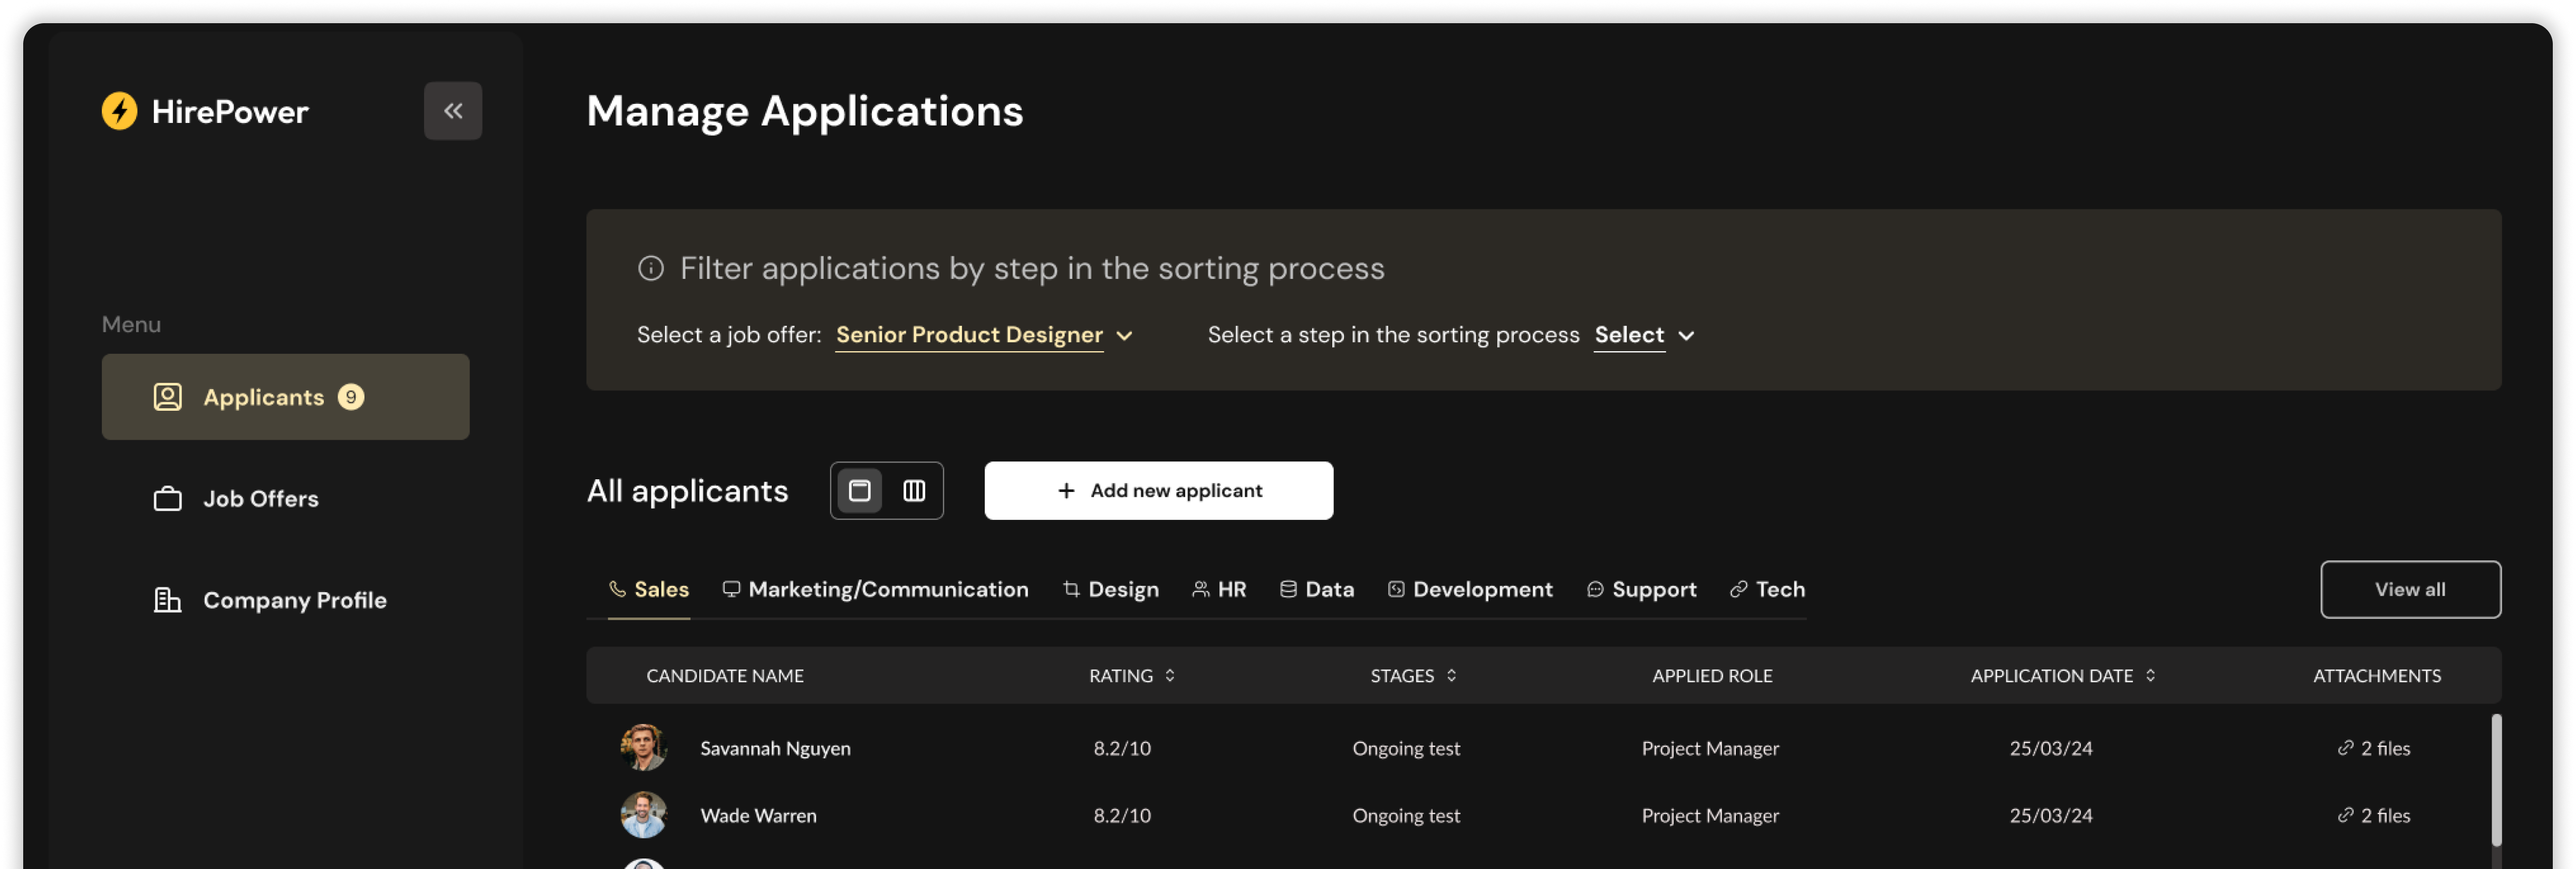The image size is (2576, 869).
Task: Click the chat icon on Support tab
Action: (x=1595, y=589)
